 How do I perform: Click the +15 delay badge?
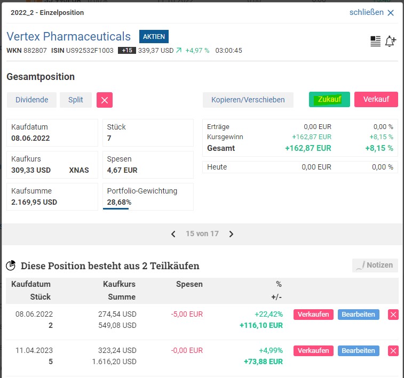pos(127,50)
